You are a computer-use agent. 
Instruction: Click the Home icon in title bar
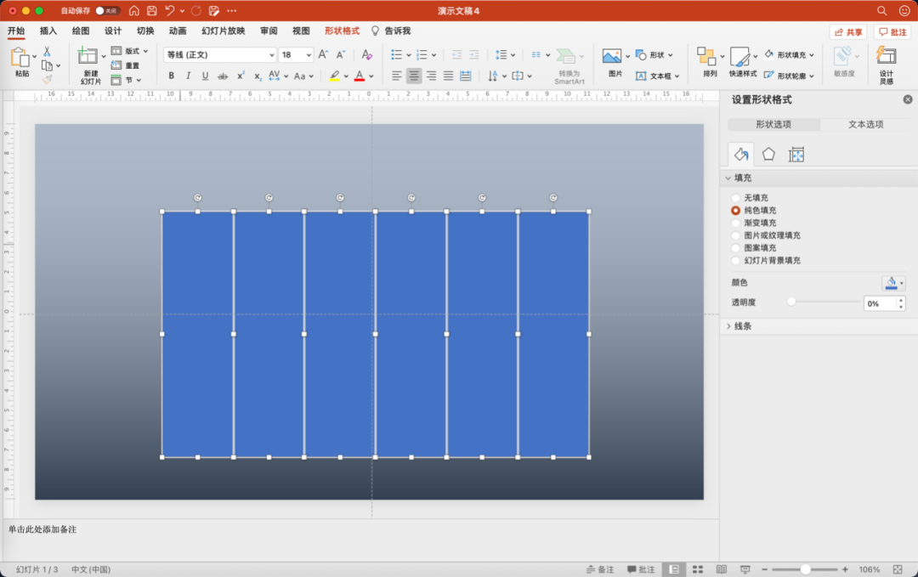point(134,10)
